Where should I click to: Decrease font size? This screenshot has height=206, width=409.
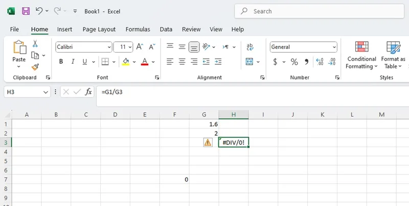point(152,47)
